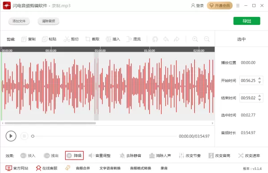The width and height of the screenshot is (268, 173).
Task: Click the redo arrow icon
Action: (x=176, y=39)
